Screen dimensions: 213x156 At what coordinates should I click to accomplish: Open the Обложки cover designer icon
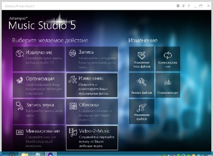(x=73, y=106)
